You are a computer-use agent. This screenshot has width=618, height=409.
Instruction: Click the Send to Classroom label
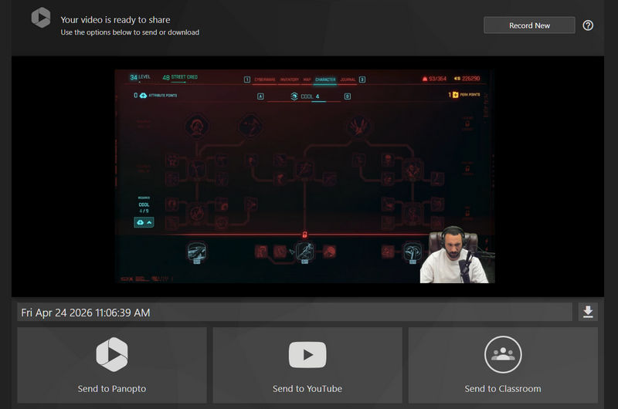[503, 388]
